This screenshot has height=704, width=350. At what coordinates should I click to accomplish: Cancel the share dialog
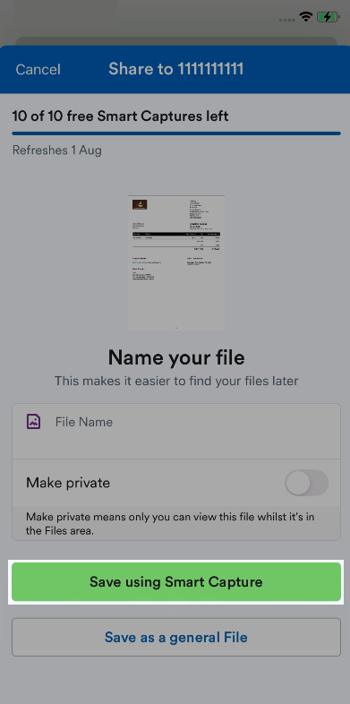[x=38, y=70]
